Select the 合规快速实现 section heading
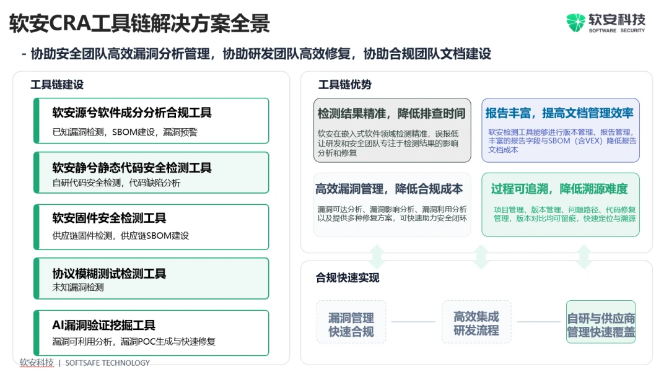Image resolution: width=669 pixels, height=372 pixels. 348,278
